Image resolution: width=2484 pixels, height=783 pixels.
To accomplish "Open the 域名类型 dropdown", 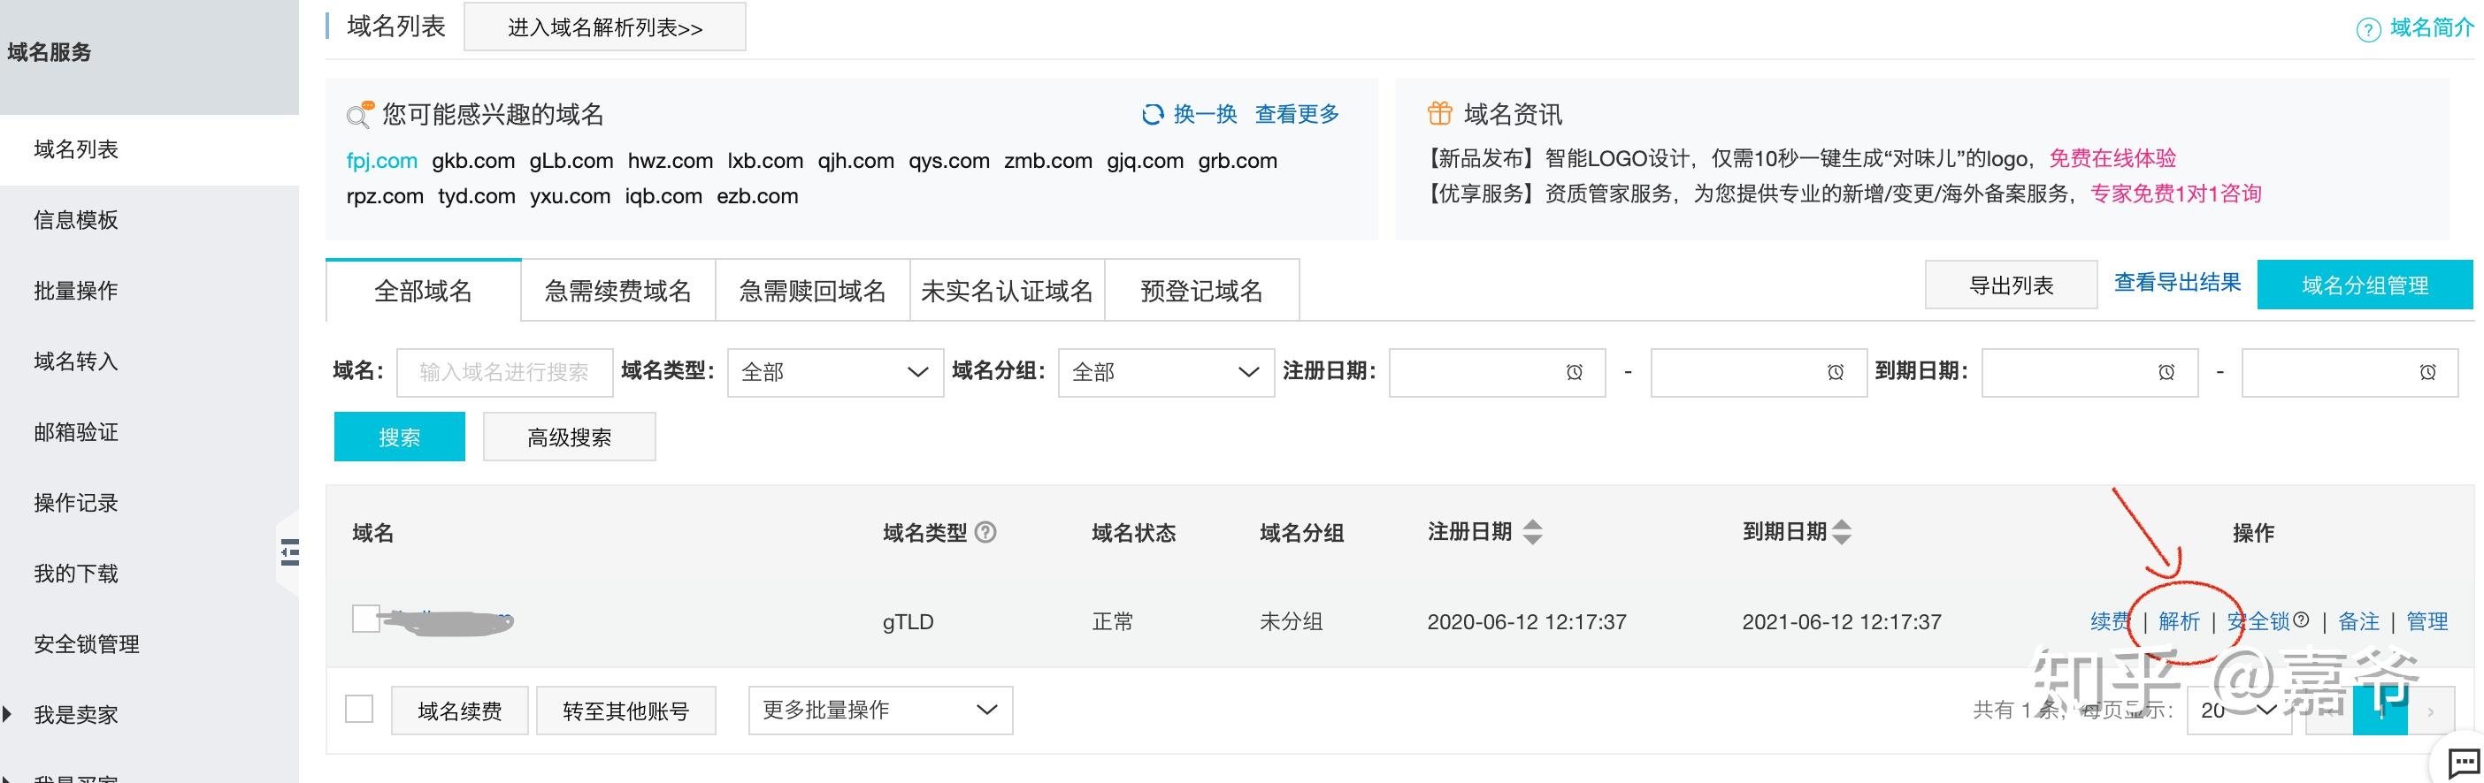I will 835,372.
